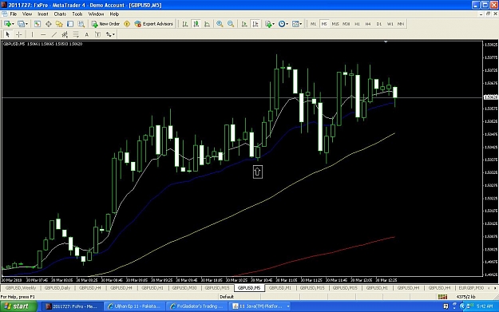Screen dimensions: 499x312
Task: Show the Market Watch window
Action: coord(38,24)
